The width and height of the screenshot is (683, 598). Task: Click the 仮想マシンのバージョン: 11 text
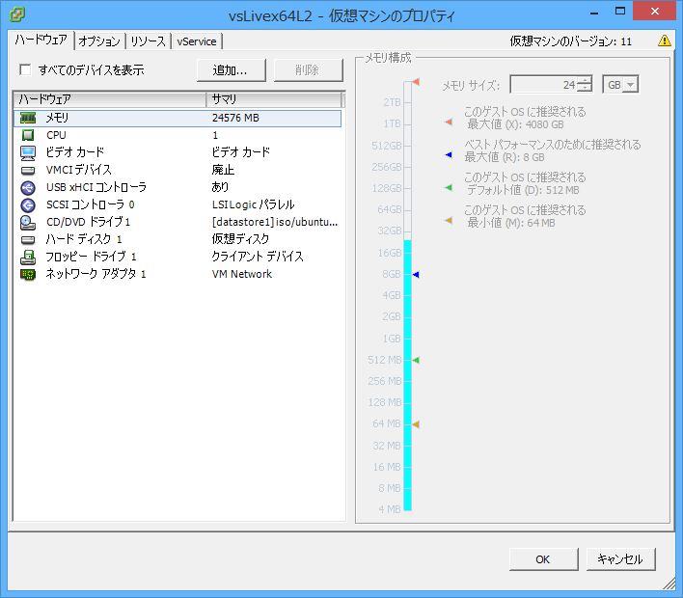point(571,41)
